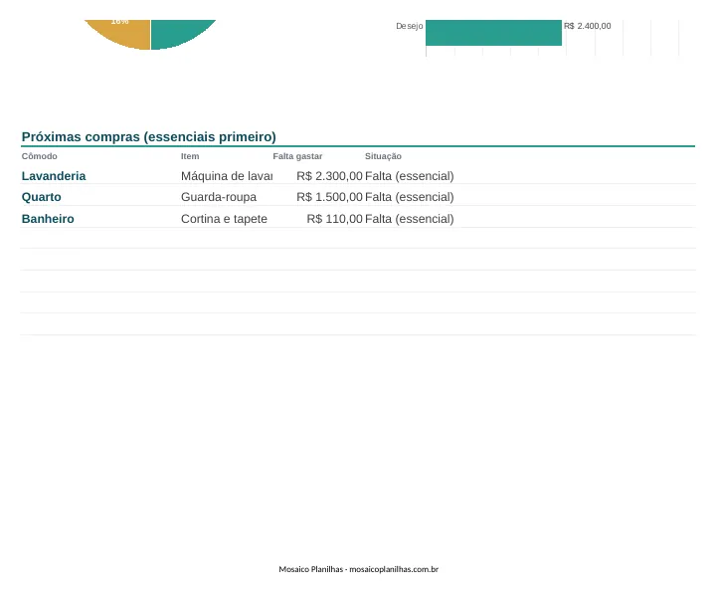Click the 'R$ 110,00' amount cell
Viewport: 715px width, 594px height.
click(x=334, y=219)
